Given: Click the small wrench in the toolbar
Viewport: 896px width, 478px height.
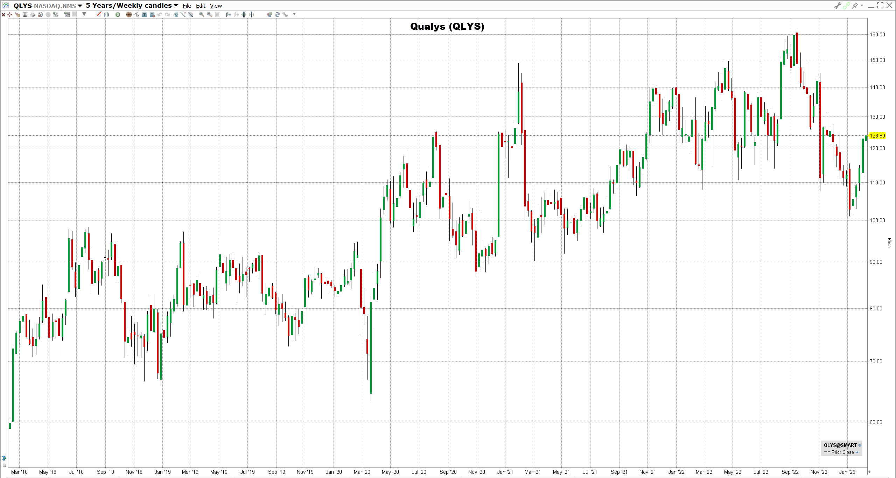Looking at the screenshot, I should 285,14.
